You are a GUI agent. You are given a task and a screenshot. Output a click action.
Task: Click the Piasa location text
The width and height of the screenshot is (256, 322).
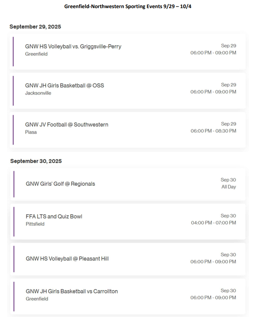[31, 132]
